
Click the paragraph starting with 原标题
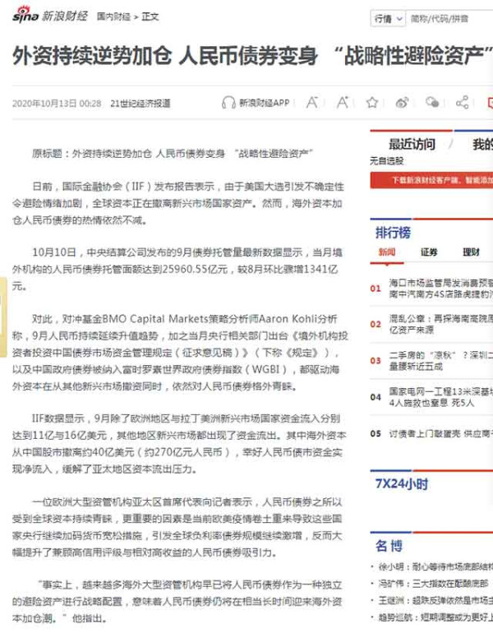tap(173, 154)
